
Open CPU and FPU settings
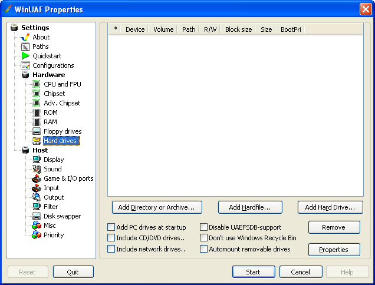tap(62, 84)
